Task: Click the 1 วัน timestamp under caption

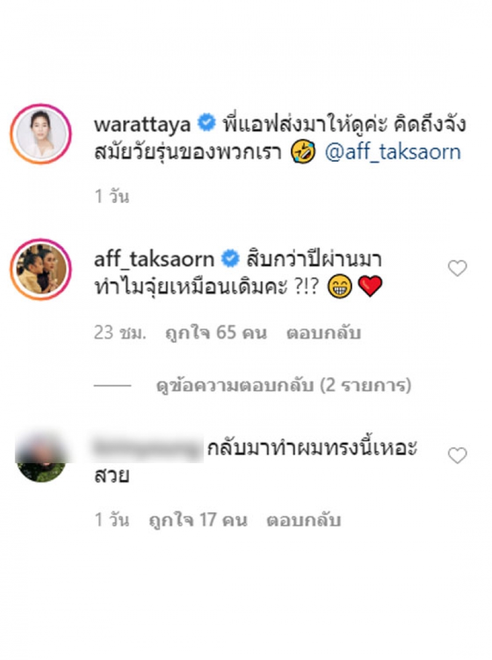Action: tap(111, 196)
